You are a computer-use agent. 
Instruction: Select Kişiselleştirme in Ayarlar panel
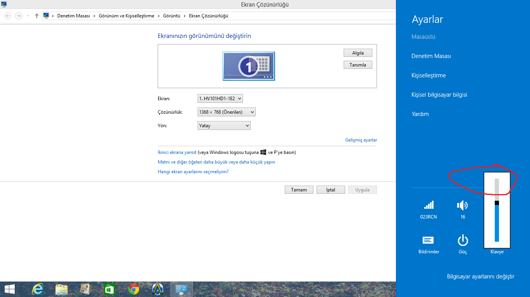(x=428, y=75)
